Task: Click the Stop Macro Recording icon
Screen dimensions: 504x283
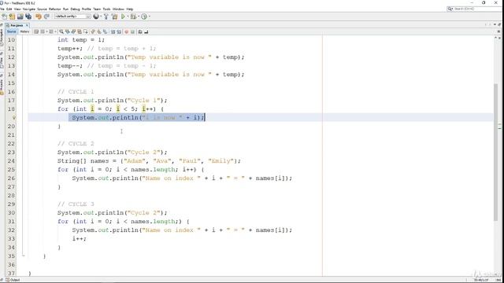Action: 133,31
